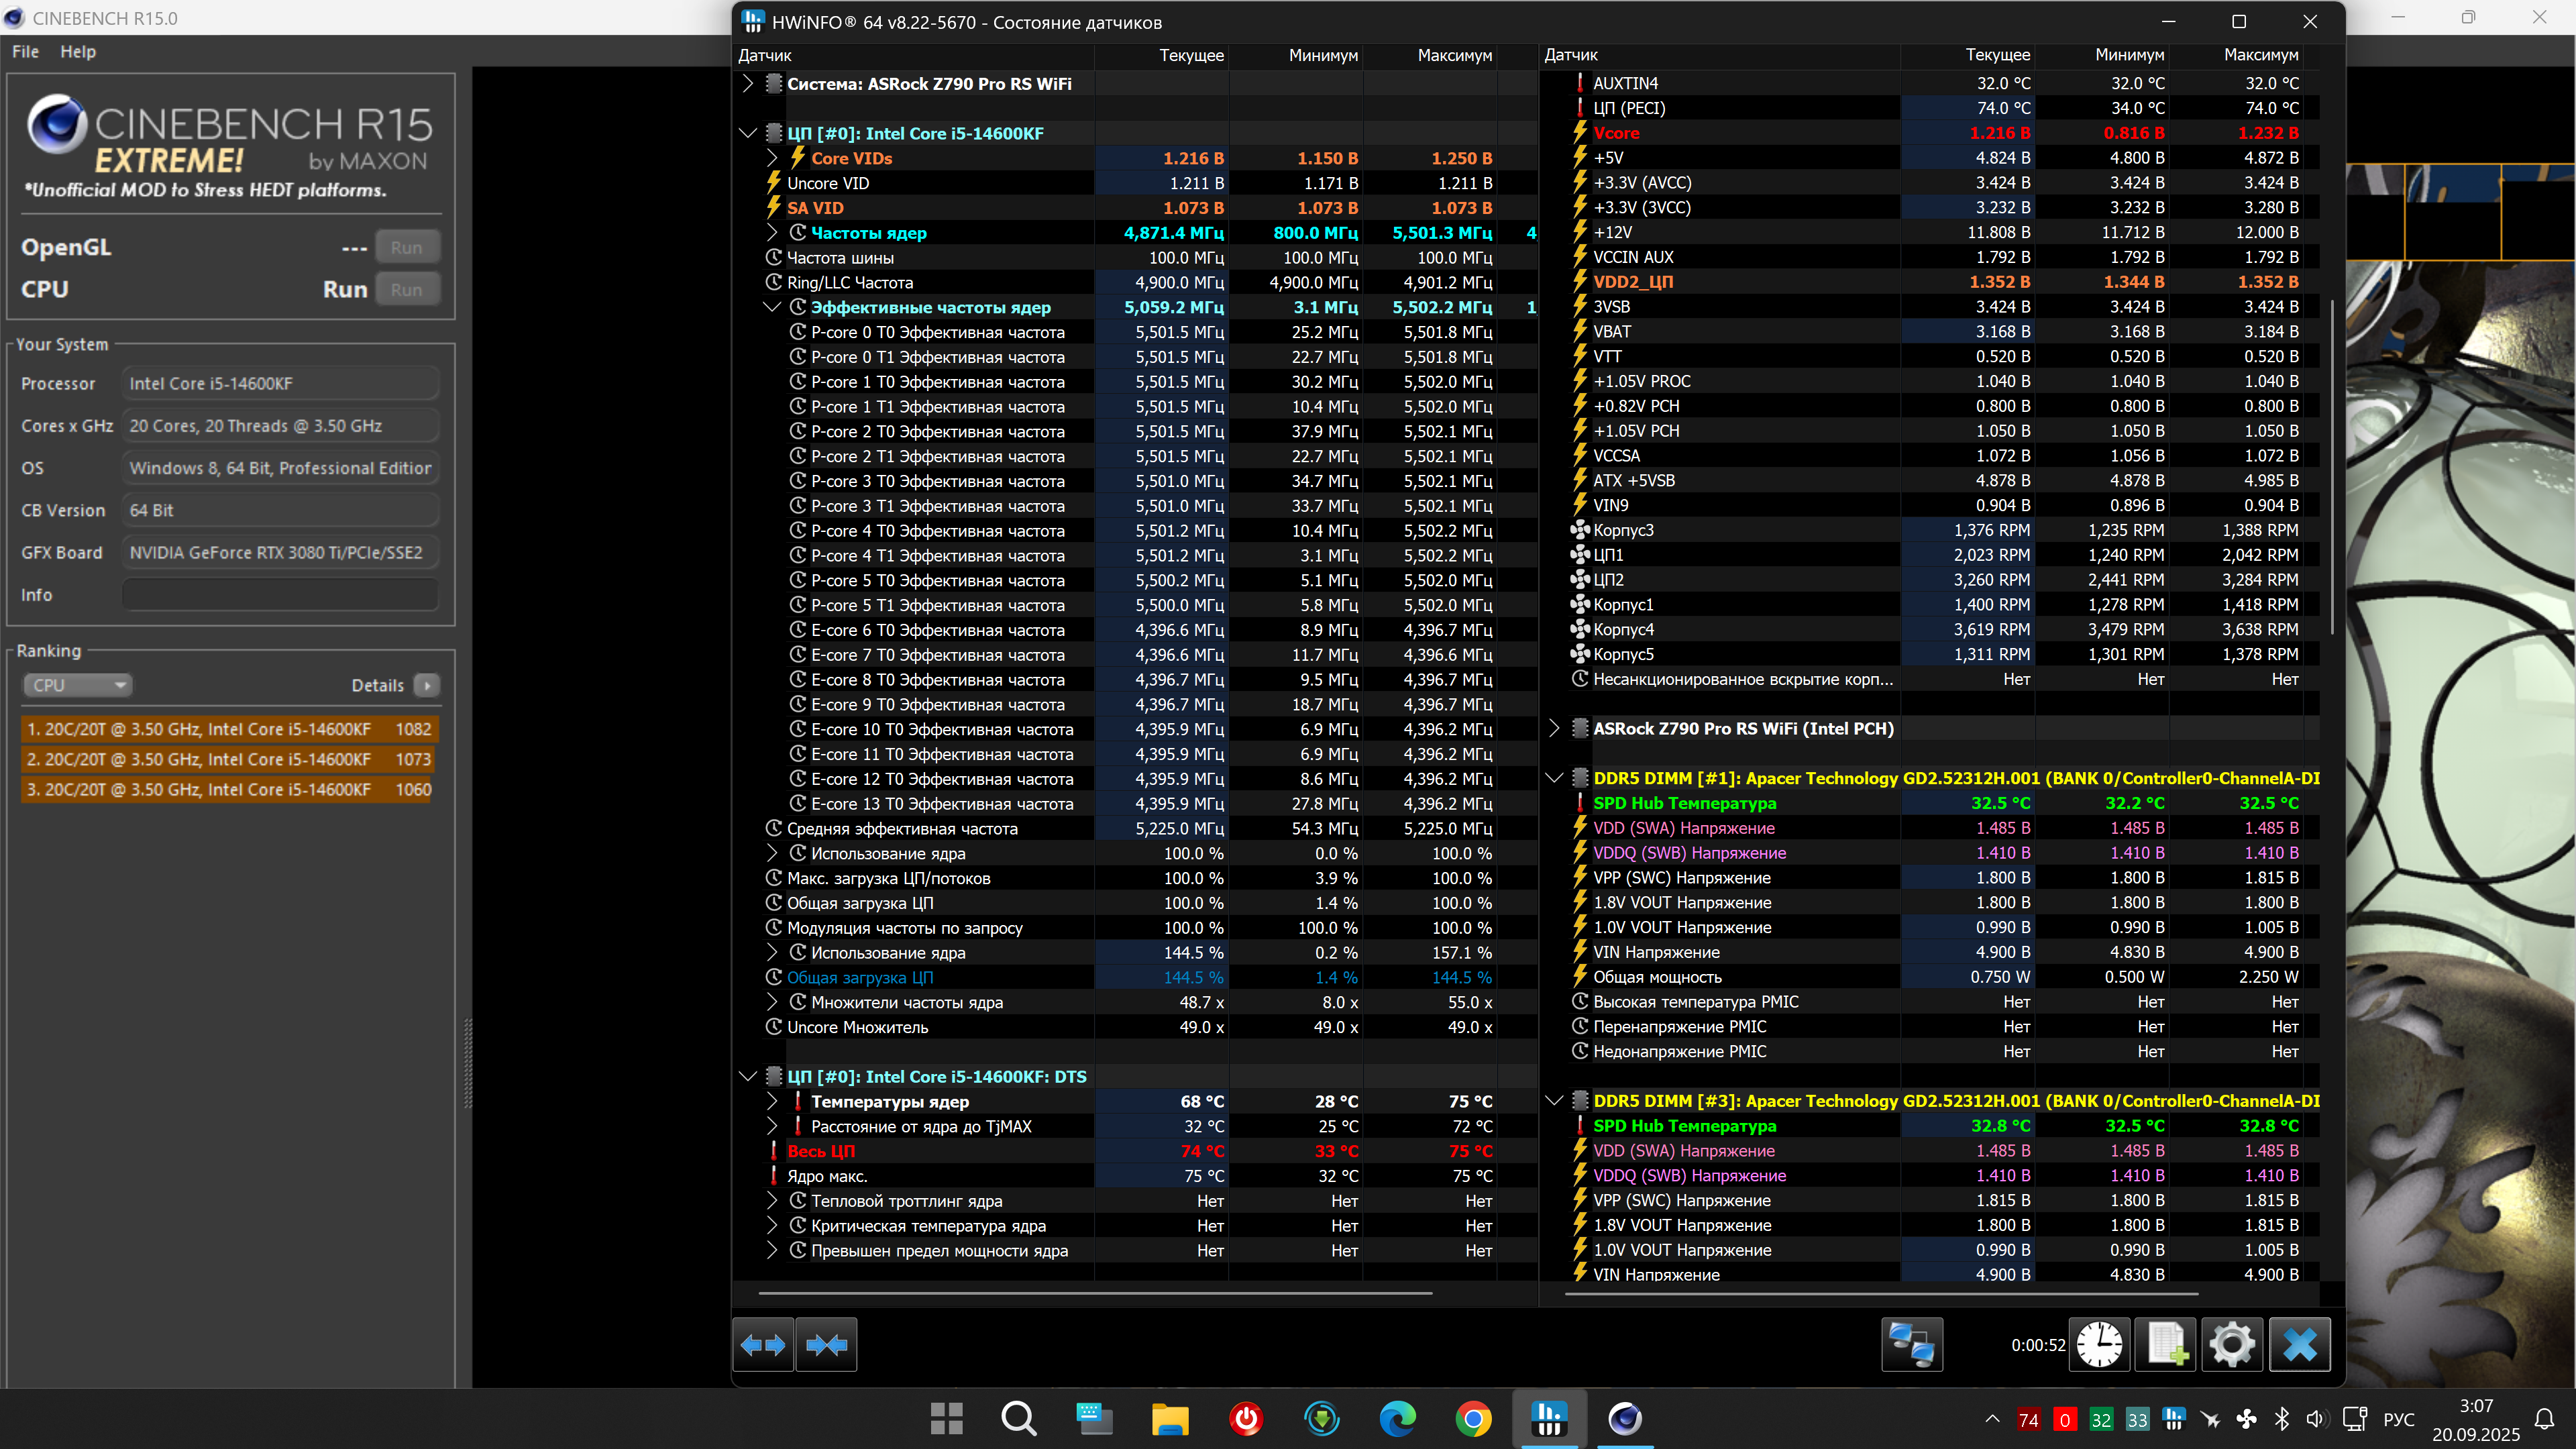Viewport: 2576px width, 1449px height.
Task: Expand ASRock Z790 Pro RS WiFi system node
Action: click(x=748, y=84)
